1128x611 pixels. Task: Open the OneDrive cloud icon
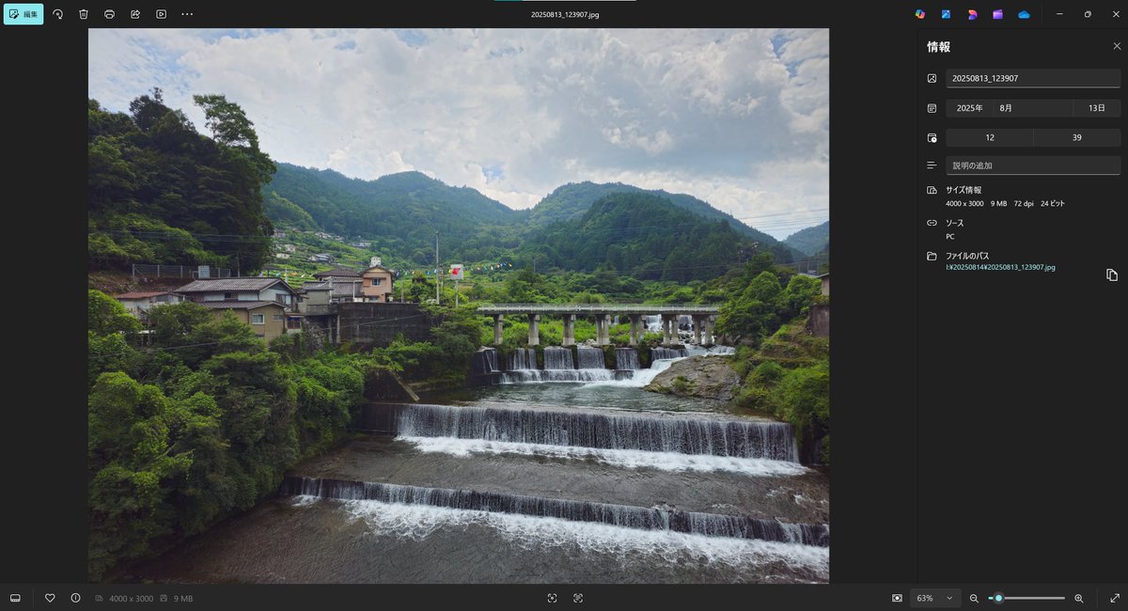point(1024,14)
